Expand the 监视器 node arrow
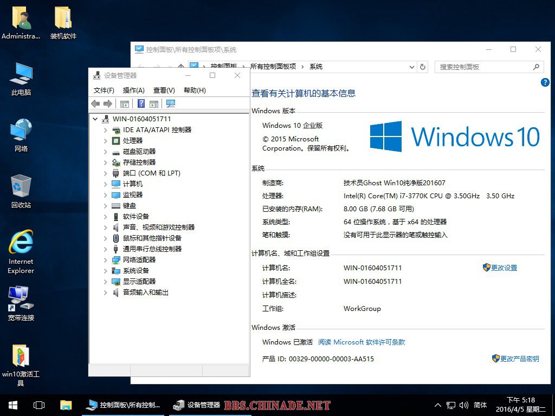 [x=106, y=195]
